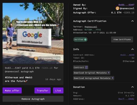Collapse the Donation section chevron

coord(133,87)
